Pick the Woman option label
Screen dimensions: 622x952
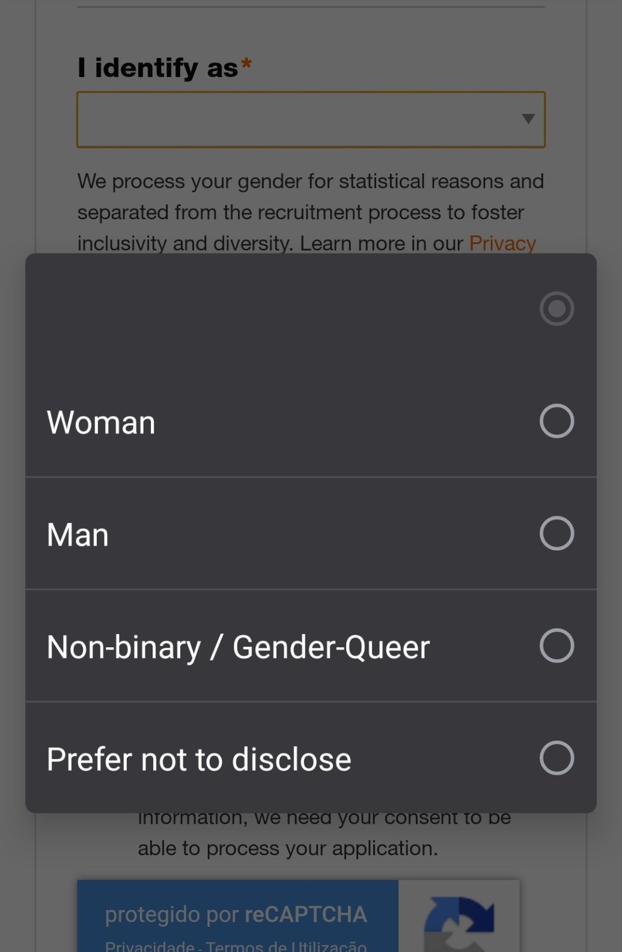pos(101,422)
